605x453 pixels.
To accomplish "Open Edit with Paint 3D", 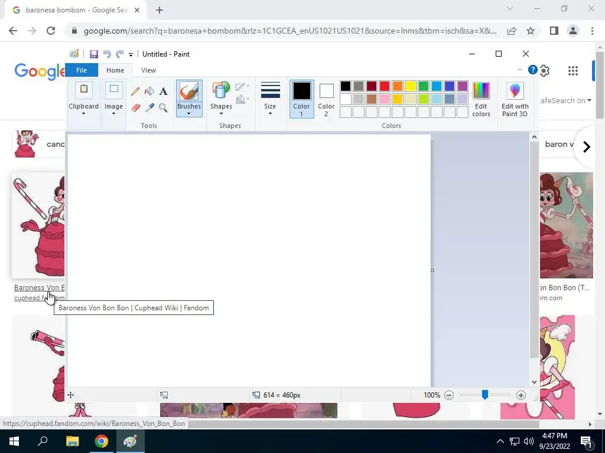I will click(515, 99).
